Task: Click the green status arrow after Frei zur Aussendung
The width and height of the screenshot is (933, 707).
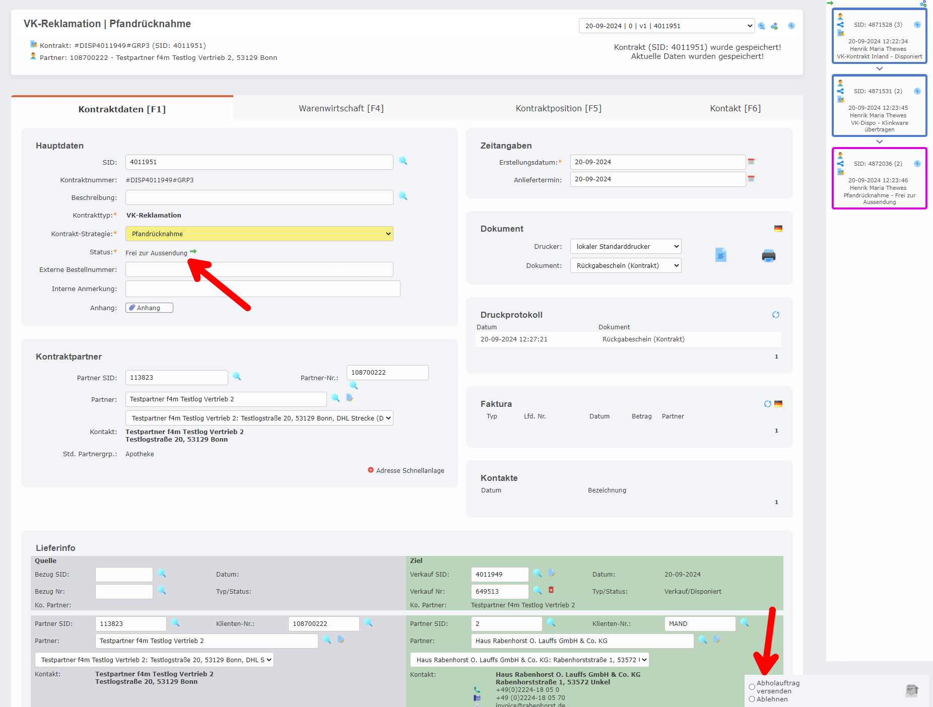Action: pos(193,251)
